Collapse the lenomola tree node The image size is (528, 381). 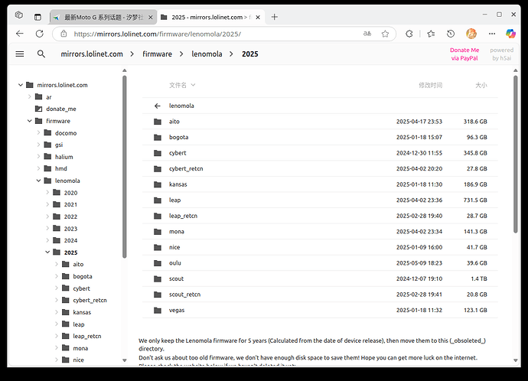(38, 181)
